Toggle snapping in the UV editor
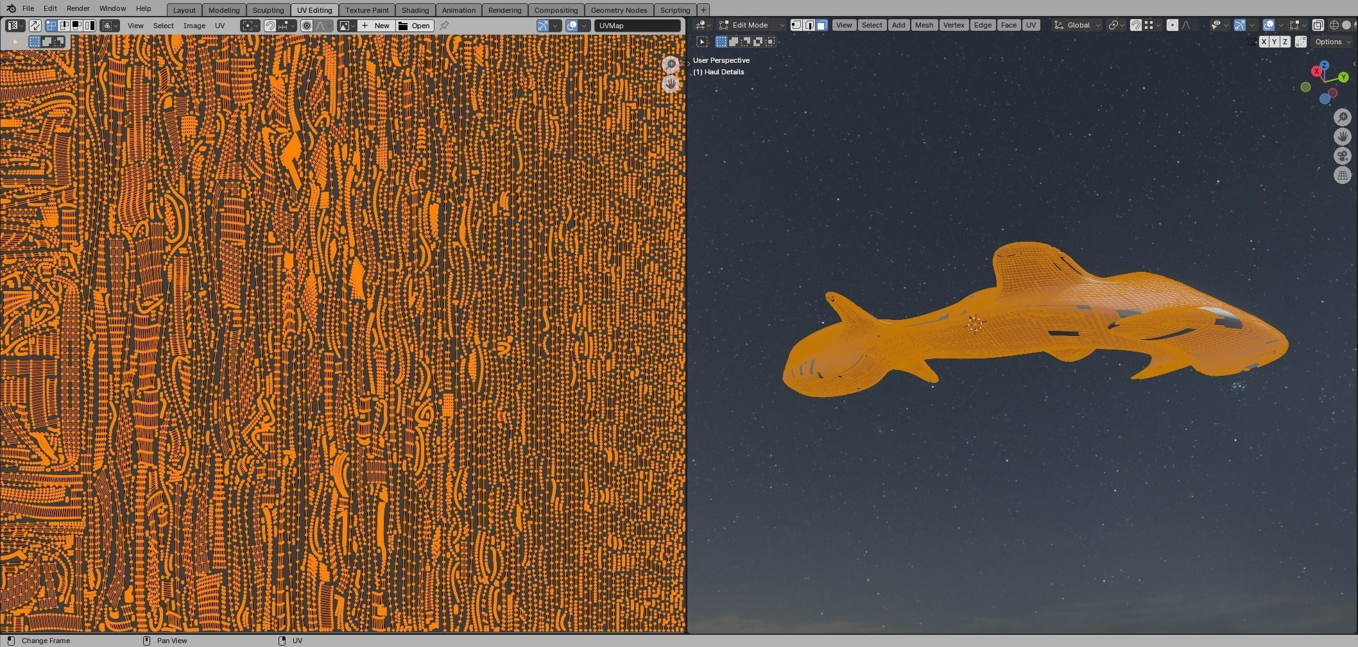The height and width of the screenshot is (647, 1358). [x=270, y=26]
